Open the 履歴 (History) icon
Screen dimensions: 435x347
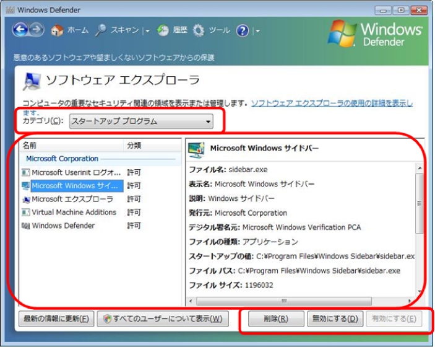[x=163, y=30]
